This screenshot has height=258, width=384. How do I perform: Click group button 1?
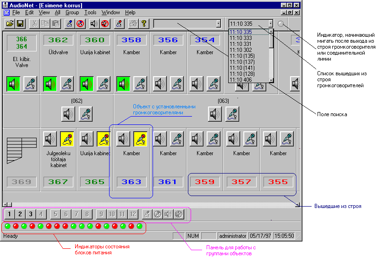click(9, 214)
